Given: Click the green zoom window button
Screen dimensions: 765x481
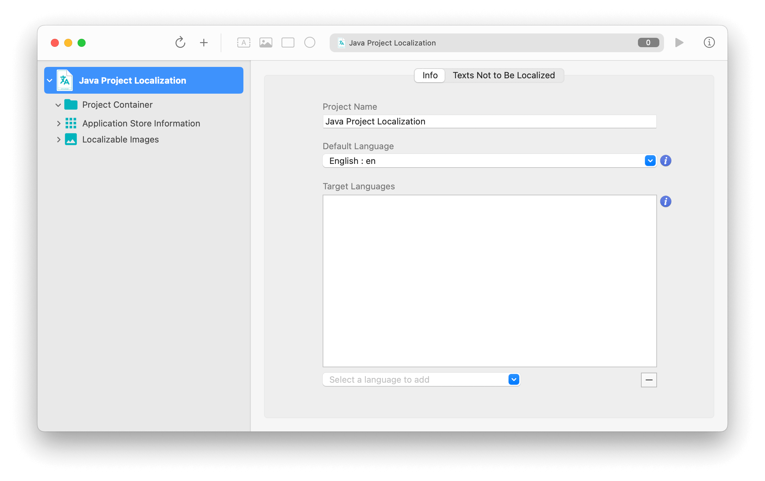Looking at the screenshot, I should [82, 43].
